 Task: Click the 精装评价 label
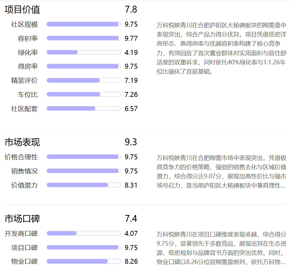24,80
